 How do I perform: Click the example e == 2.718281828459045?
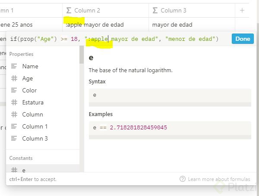point(130,128)
